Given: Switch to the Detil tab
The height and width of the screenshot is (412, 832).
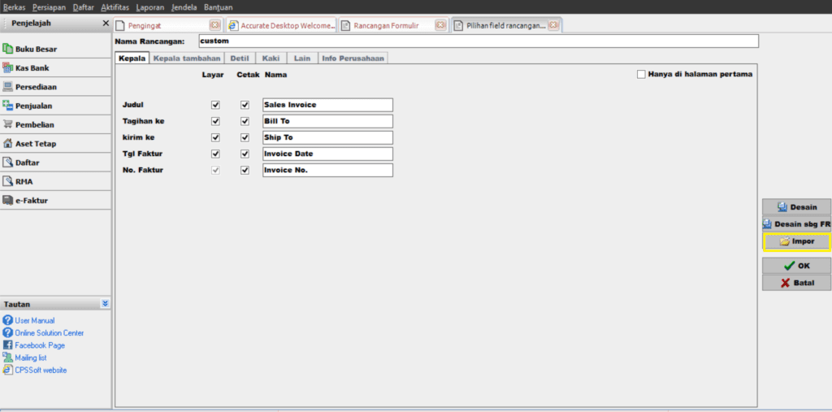Looking at the screenshot, I should [x=240, y=59].
